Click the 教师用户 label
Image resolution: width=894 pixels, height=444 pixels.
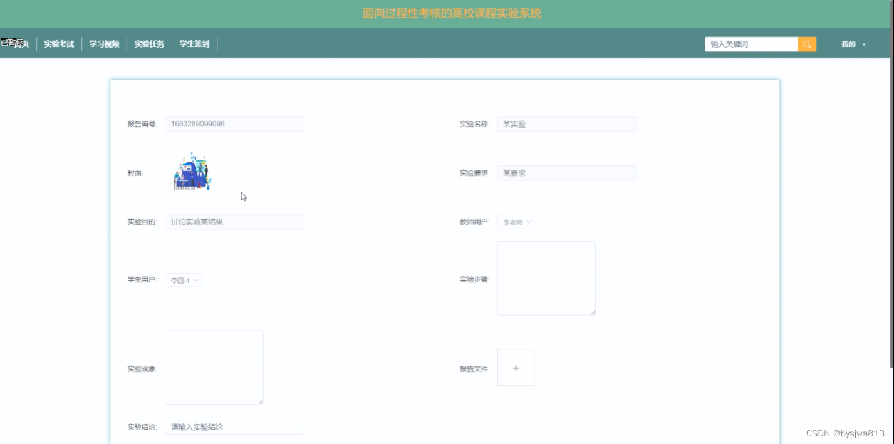(474, 222)
